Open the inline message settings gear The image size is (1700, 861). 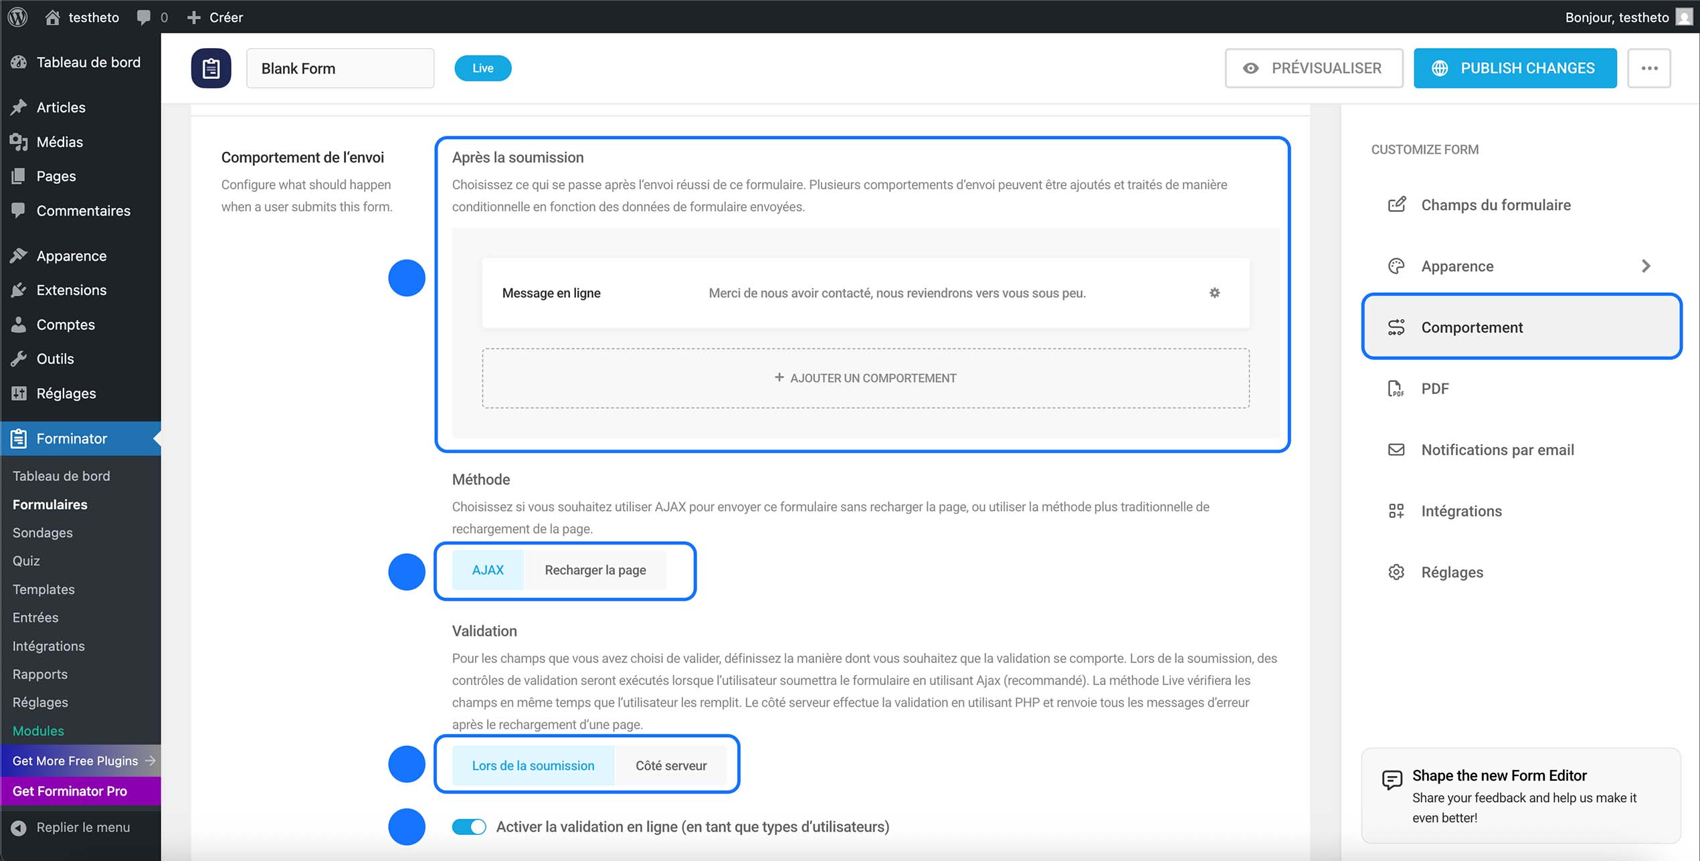click(1215, 293)
